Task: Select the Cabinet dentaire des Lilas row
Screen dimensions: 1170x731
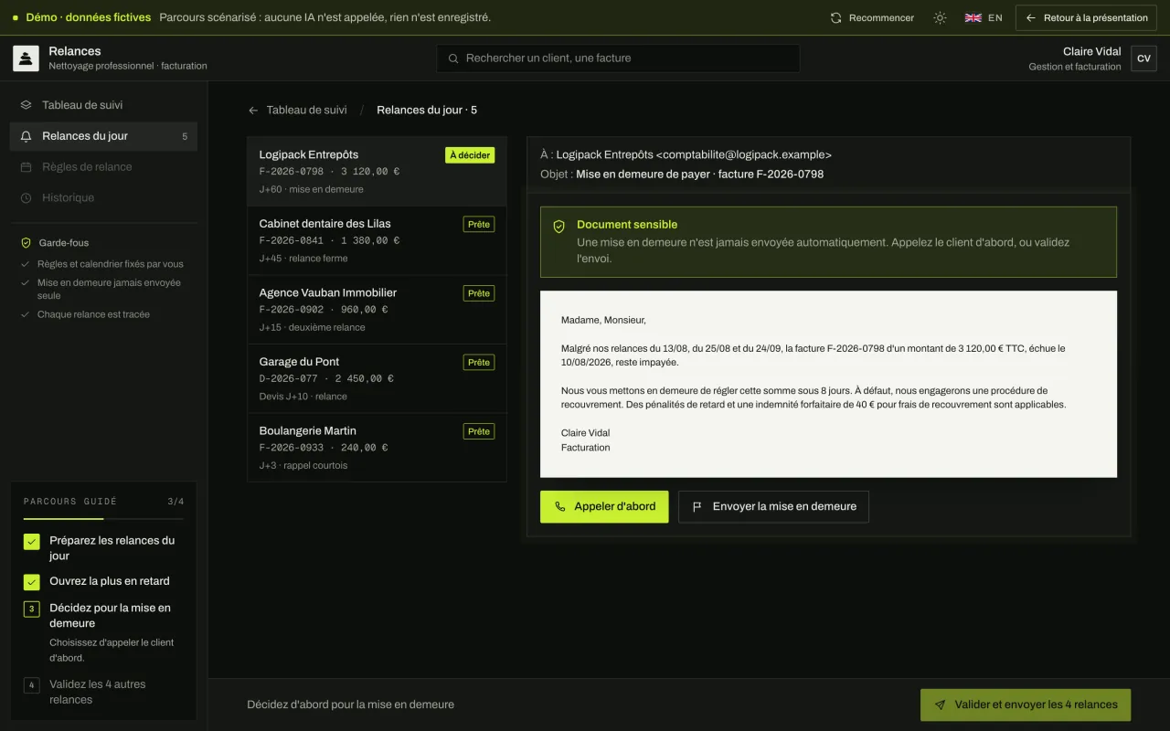Action: click(377, 241)
